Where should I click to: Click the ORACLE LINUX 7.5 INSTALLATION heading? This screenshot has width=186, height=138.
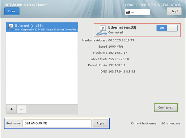pyautogui.click(x=153, y=5)
